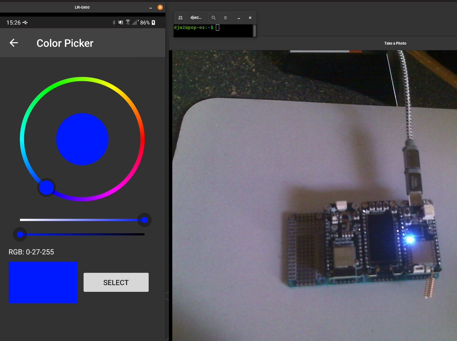Click the brightness slider handle
The height and width of the screenshot is (341, 457).
coord(20,234)
